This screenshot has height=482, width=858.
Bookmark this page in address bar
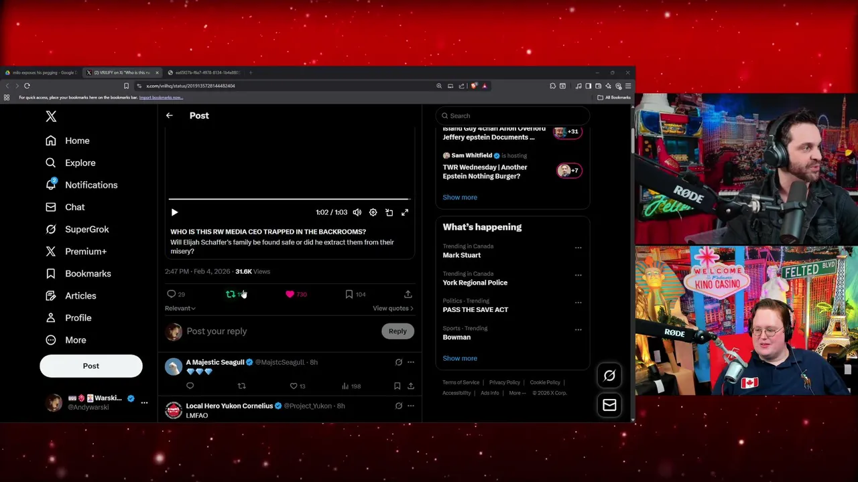point(126,86)
